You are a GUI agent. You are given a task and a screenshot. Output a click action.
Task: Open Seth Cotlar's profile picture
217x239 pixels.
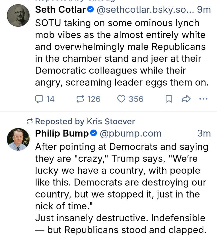point(18,15)
